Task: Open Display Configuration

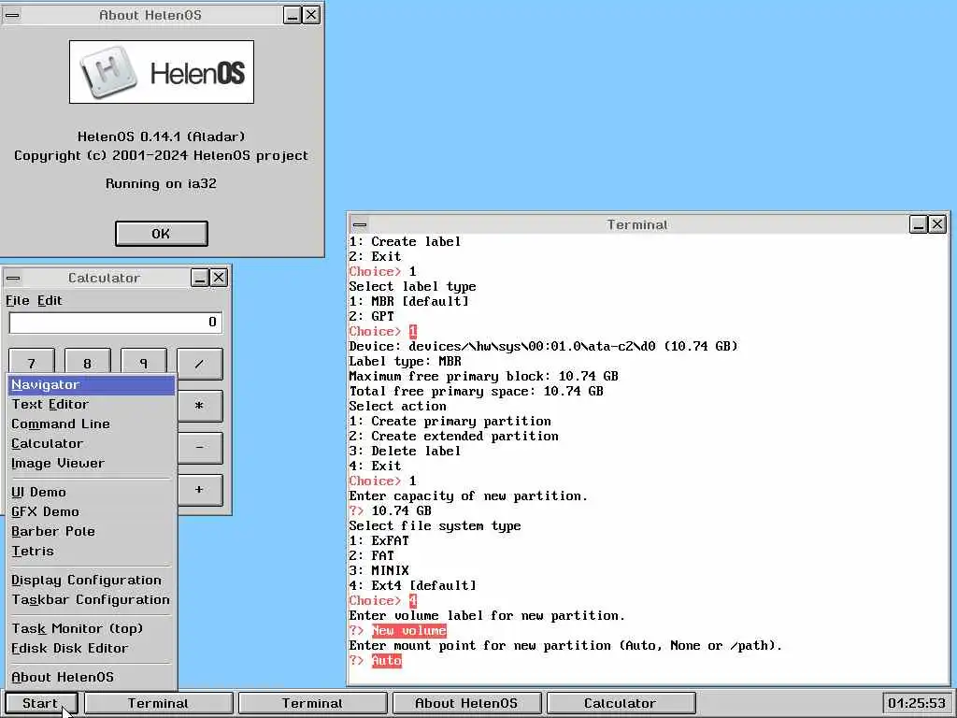Action: [92, 580]
